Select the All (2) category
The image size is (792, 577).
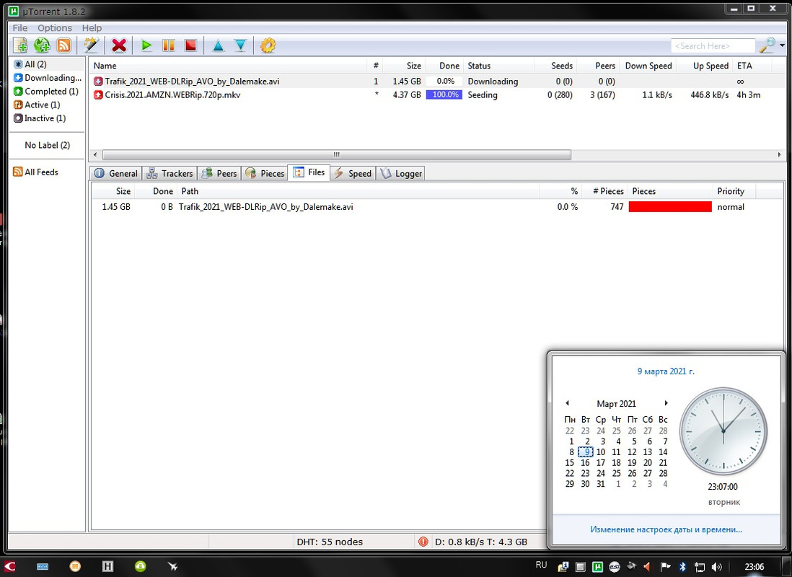pyautogui.click(x=35, y=64)
